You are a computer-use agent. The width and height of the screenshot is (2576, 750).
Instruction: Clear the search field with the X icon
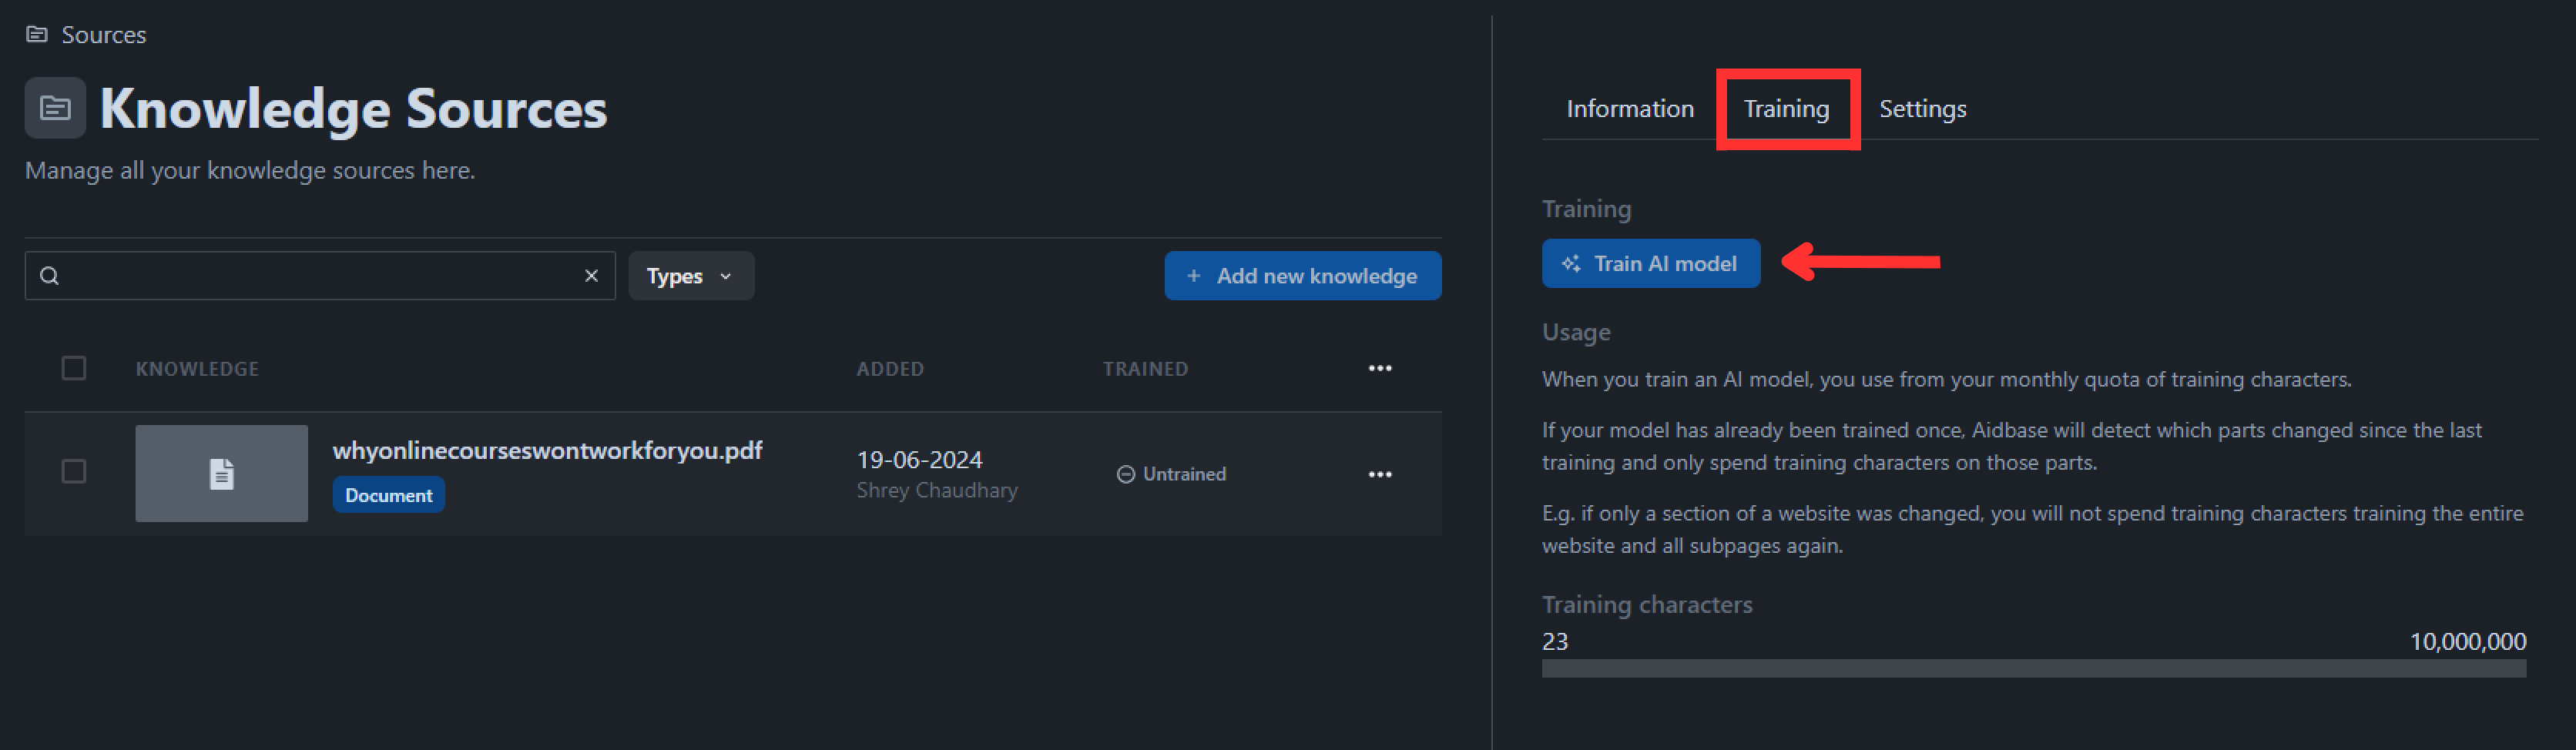coord(590,275)
